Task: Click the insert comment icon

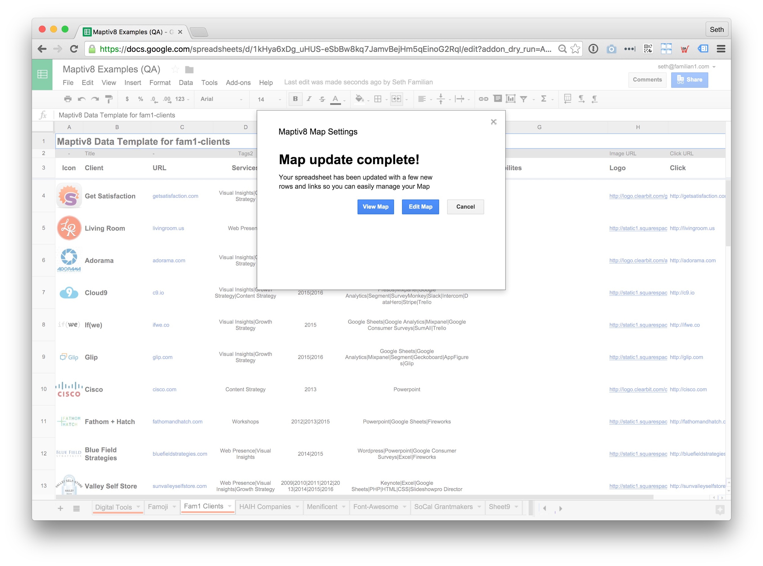Action: tap(497, 99)
